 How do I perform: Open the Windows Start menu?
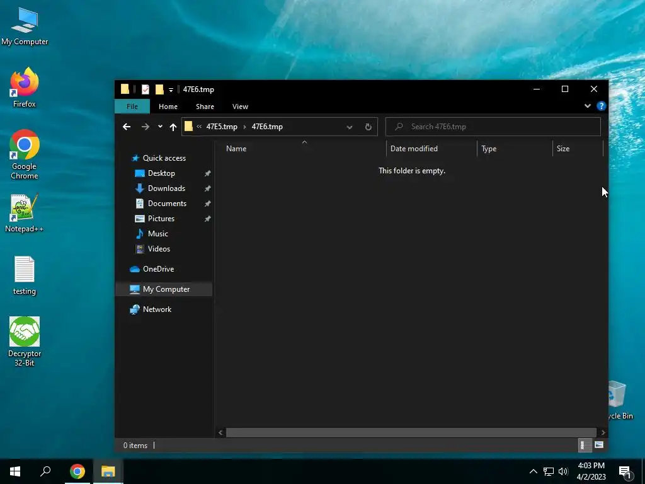point(15,471)
